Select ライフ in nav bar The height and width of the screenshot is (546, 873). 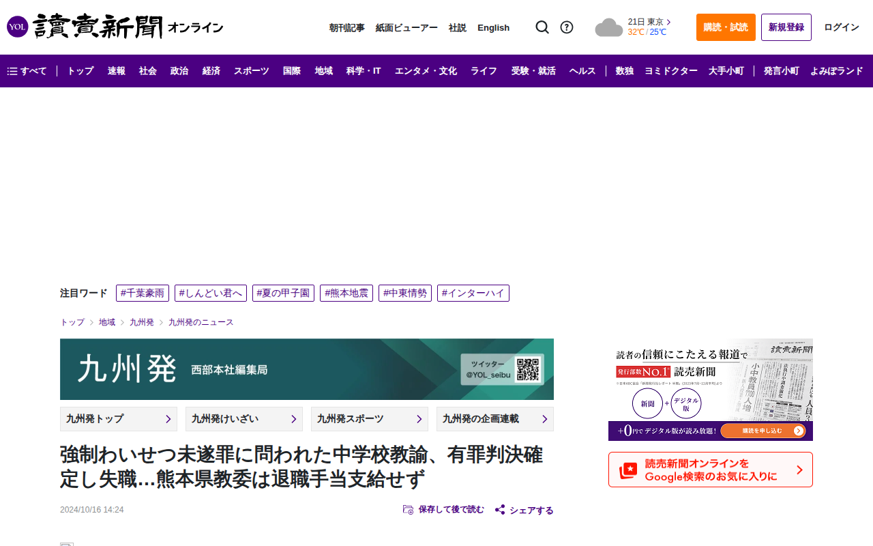484,71
